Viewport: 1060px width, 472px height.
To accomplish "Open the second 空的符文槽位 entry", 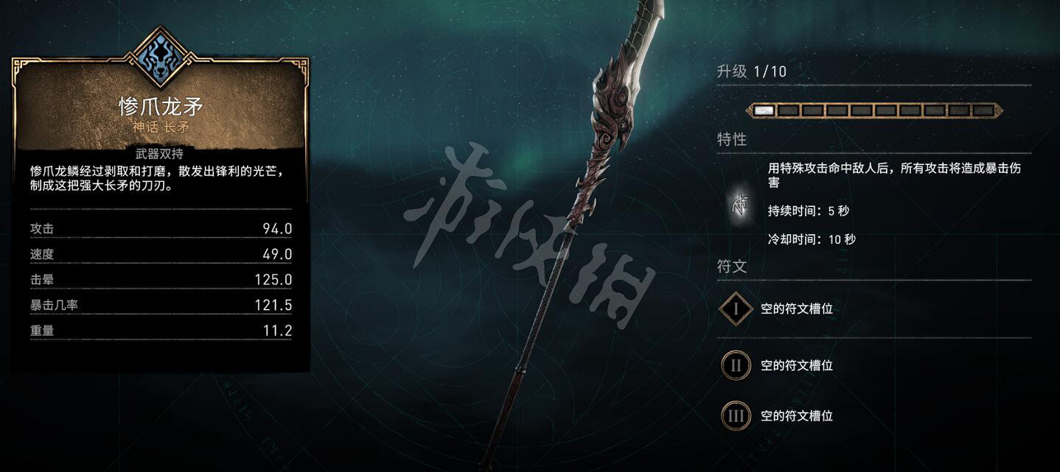I will coord(797,365).
